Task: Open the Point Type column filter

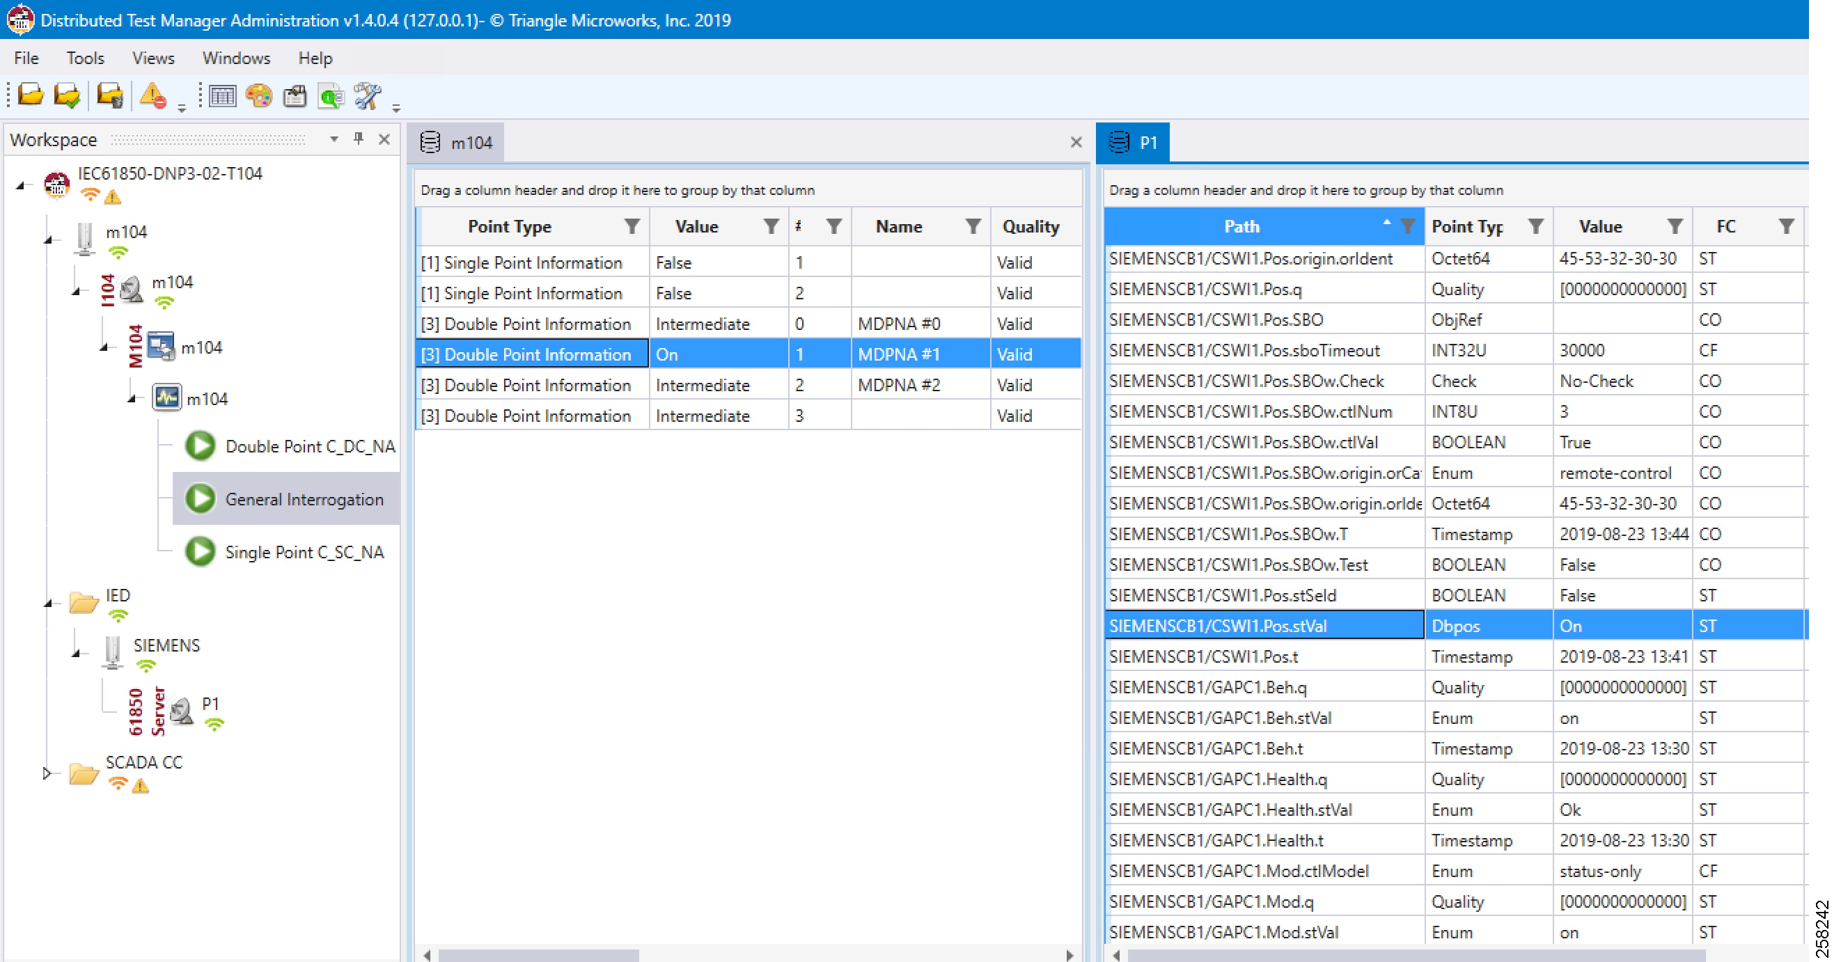Action: pyautogui.click(x=632, y=226)
